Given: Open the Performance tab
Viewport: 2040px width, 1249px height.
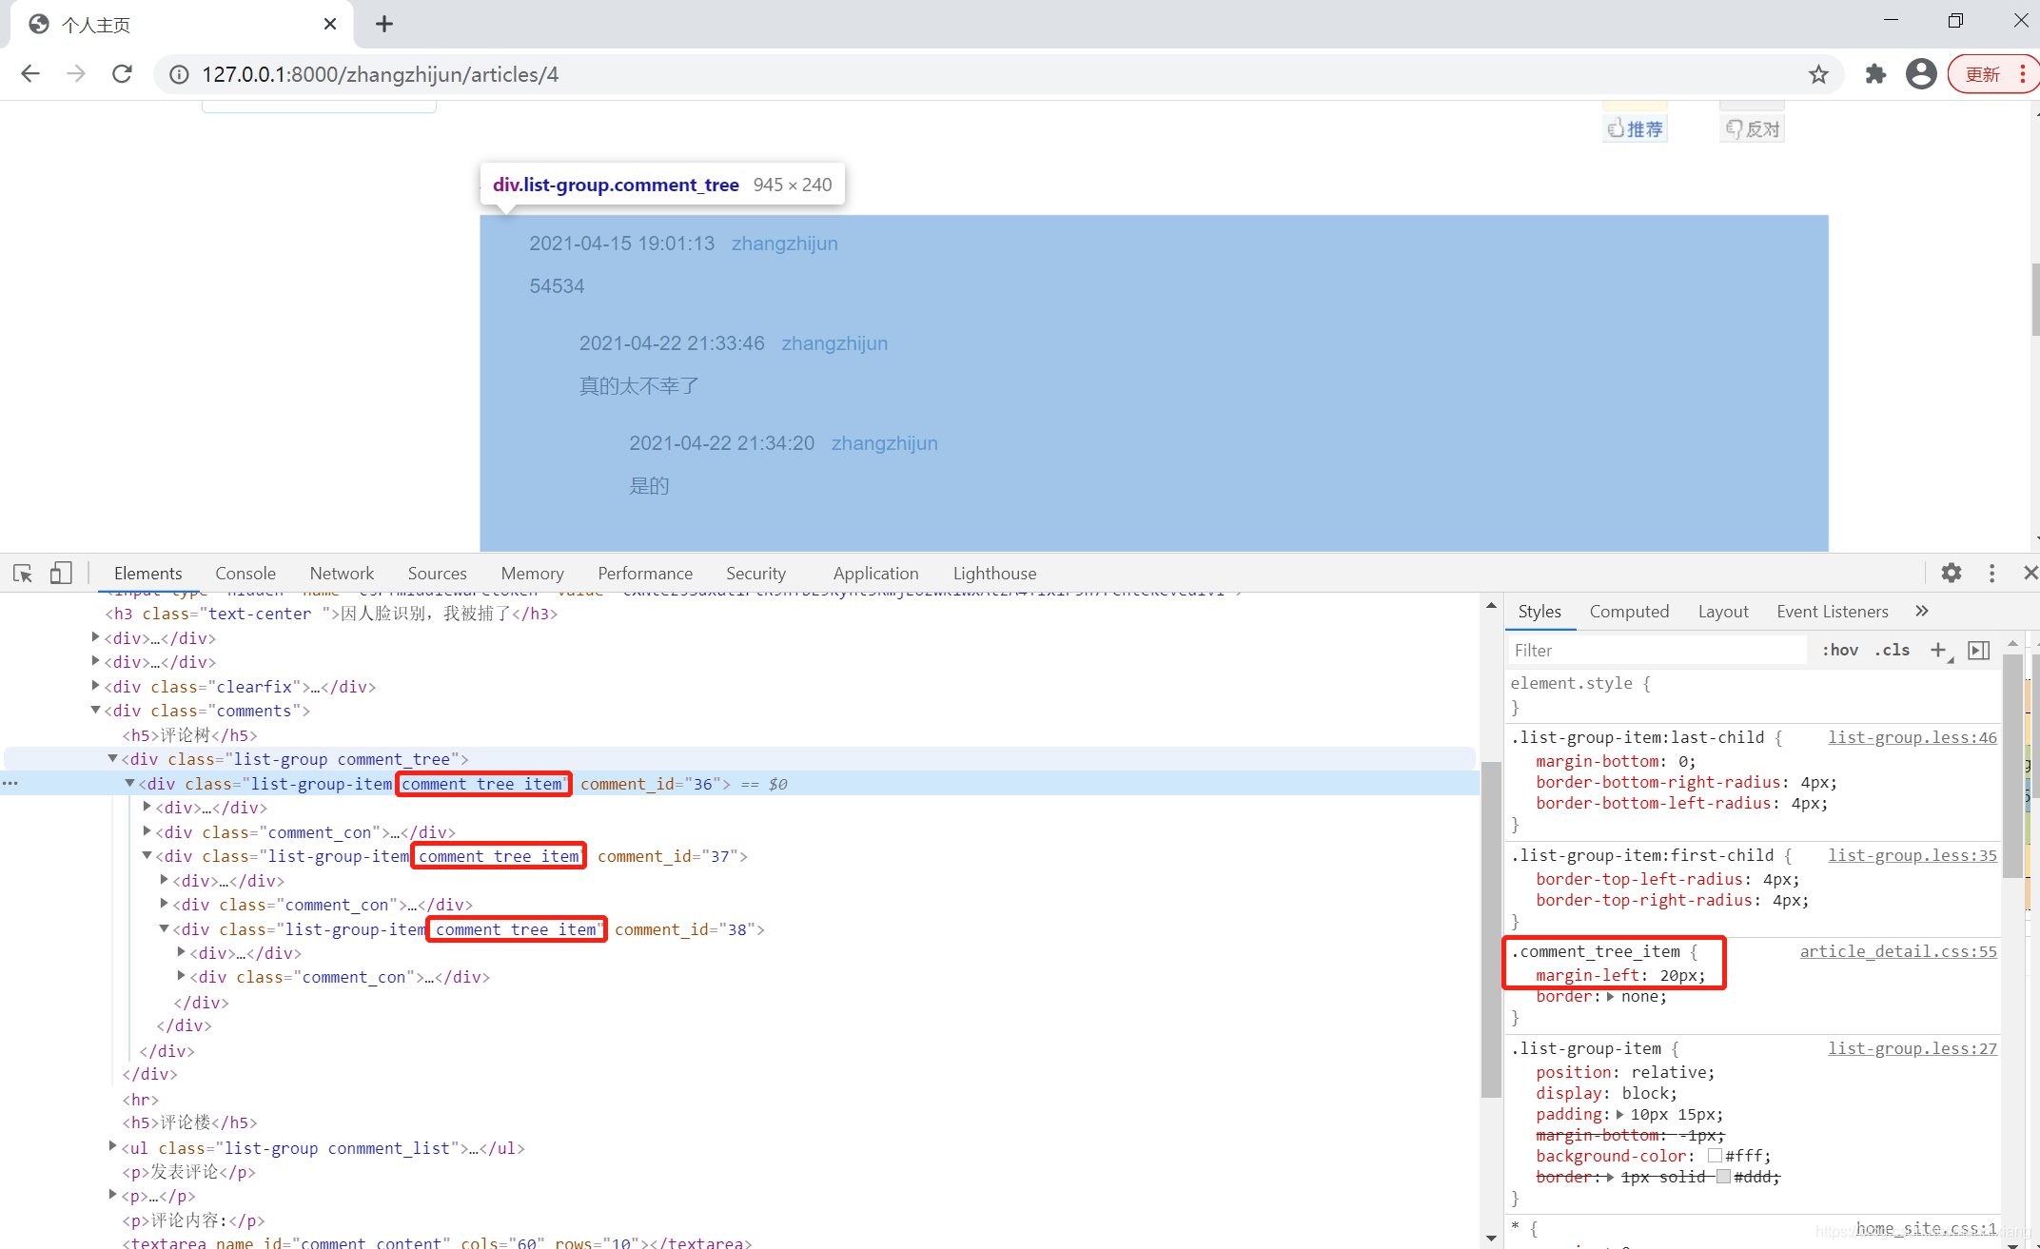Looking at the screenshot, I should coord(645,573).
